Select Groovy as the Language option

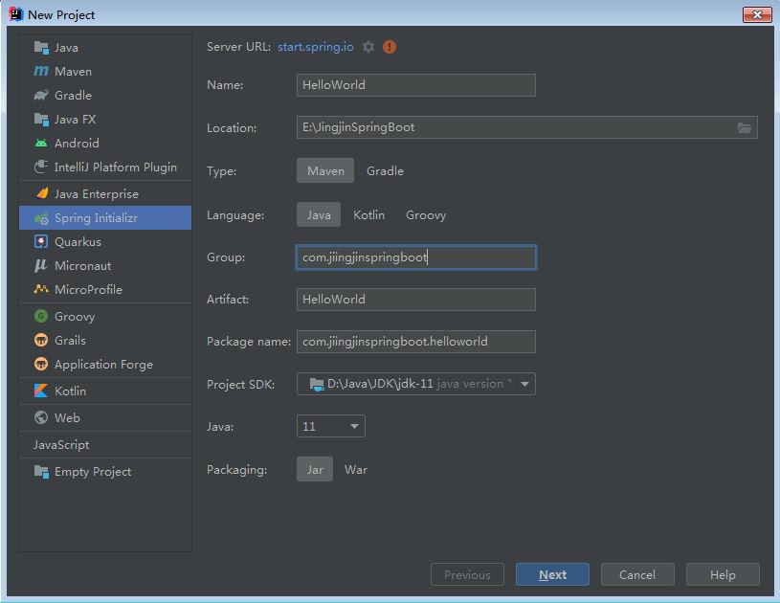pyautogui.click(x=426, y=215)
